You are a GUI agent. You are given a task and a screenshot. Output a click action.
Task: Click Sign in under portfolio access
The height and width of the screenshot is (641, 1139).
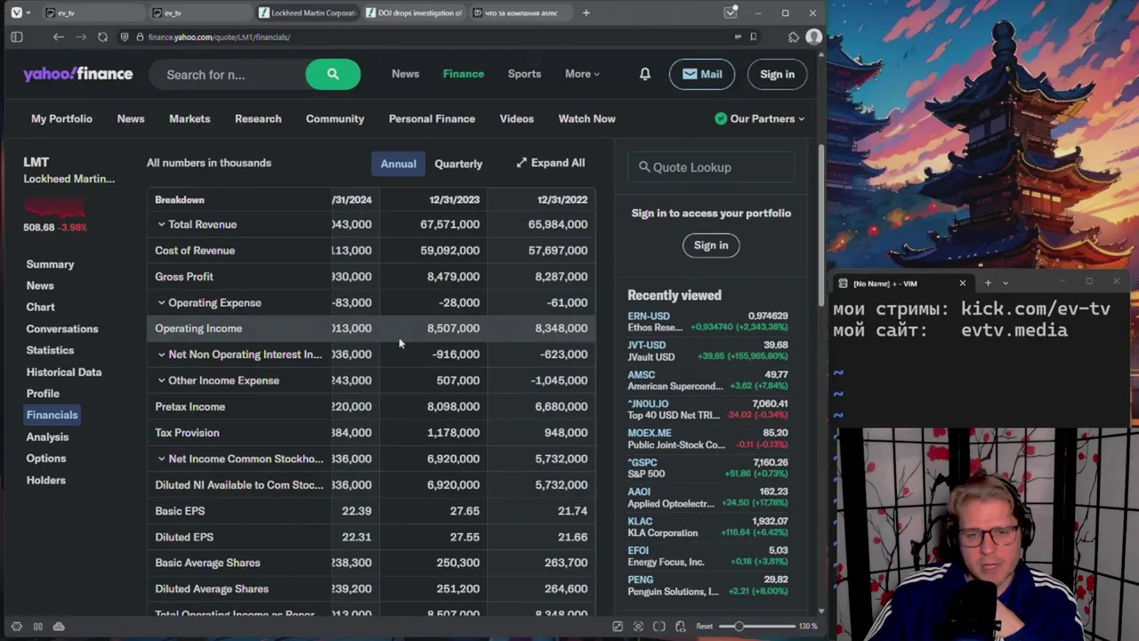pyautogui.click(x=711, y=245)
